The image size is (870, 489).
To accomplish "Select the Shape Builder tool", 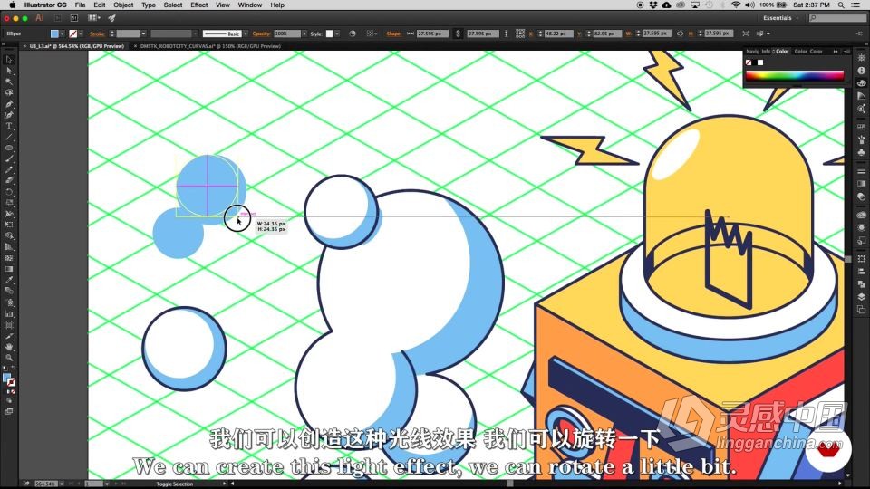I will (x=9, y=235).
